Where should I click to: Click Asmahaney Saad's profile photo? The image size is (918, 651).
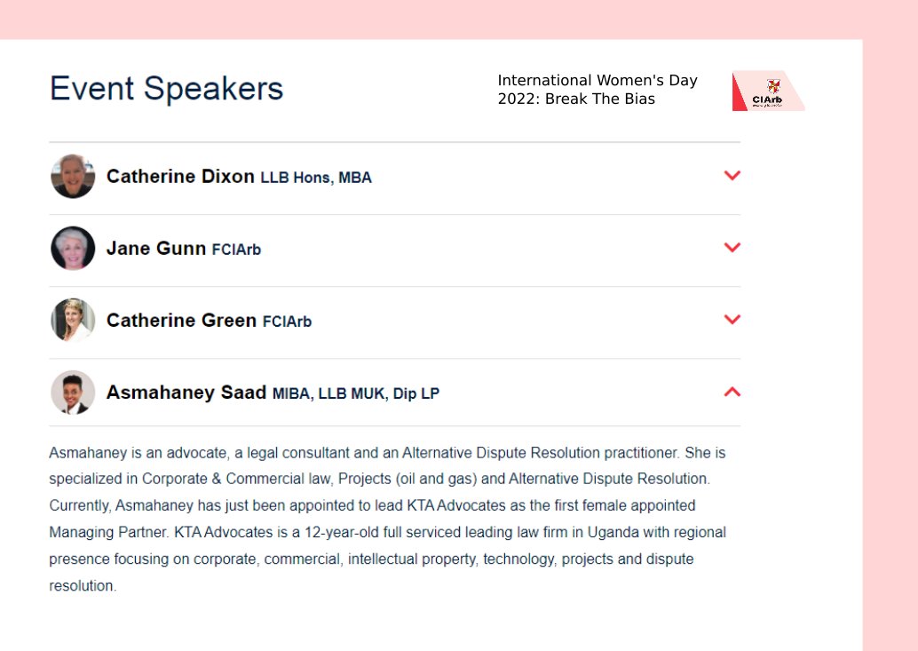point(73,393)
